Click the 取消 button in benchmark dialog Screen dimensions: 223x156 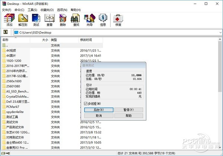click(99, 116)
